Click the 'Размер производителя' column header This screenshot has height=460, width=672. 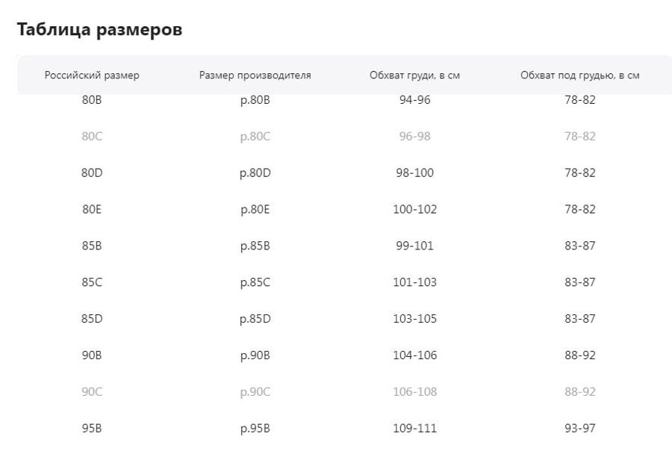[255, 75]
